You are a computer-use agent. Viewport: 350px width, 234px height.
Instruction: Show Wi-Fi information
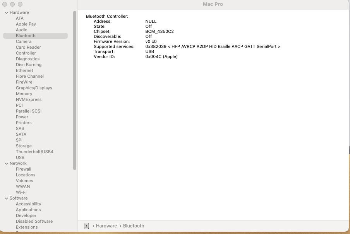point(21,192)
